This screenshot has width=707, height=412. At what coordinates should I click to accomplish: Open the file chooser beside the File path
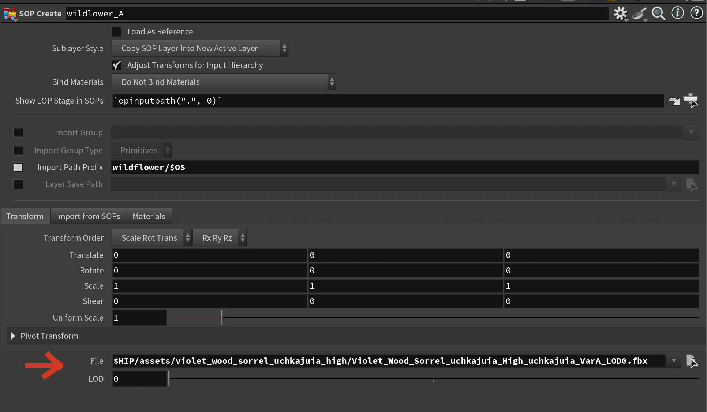[x=691, y=361]
